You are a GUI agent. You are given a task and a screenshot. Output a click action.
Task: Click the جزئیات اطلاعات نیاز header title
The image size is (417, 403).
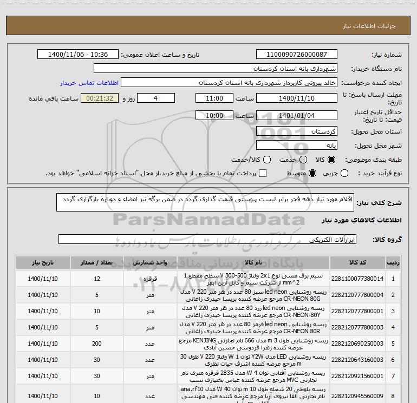(x=369, y=26)
